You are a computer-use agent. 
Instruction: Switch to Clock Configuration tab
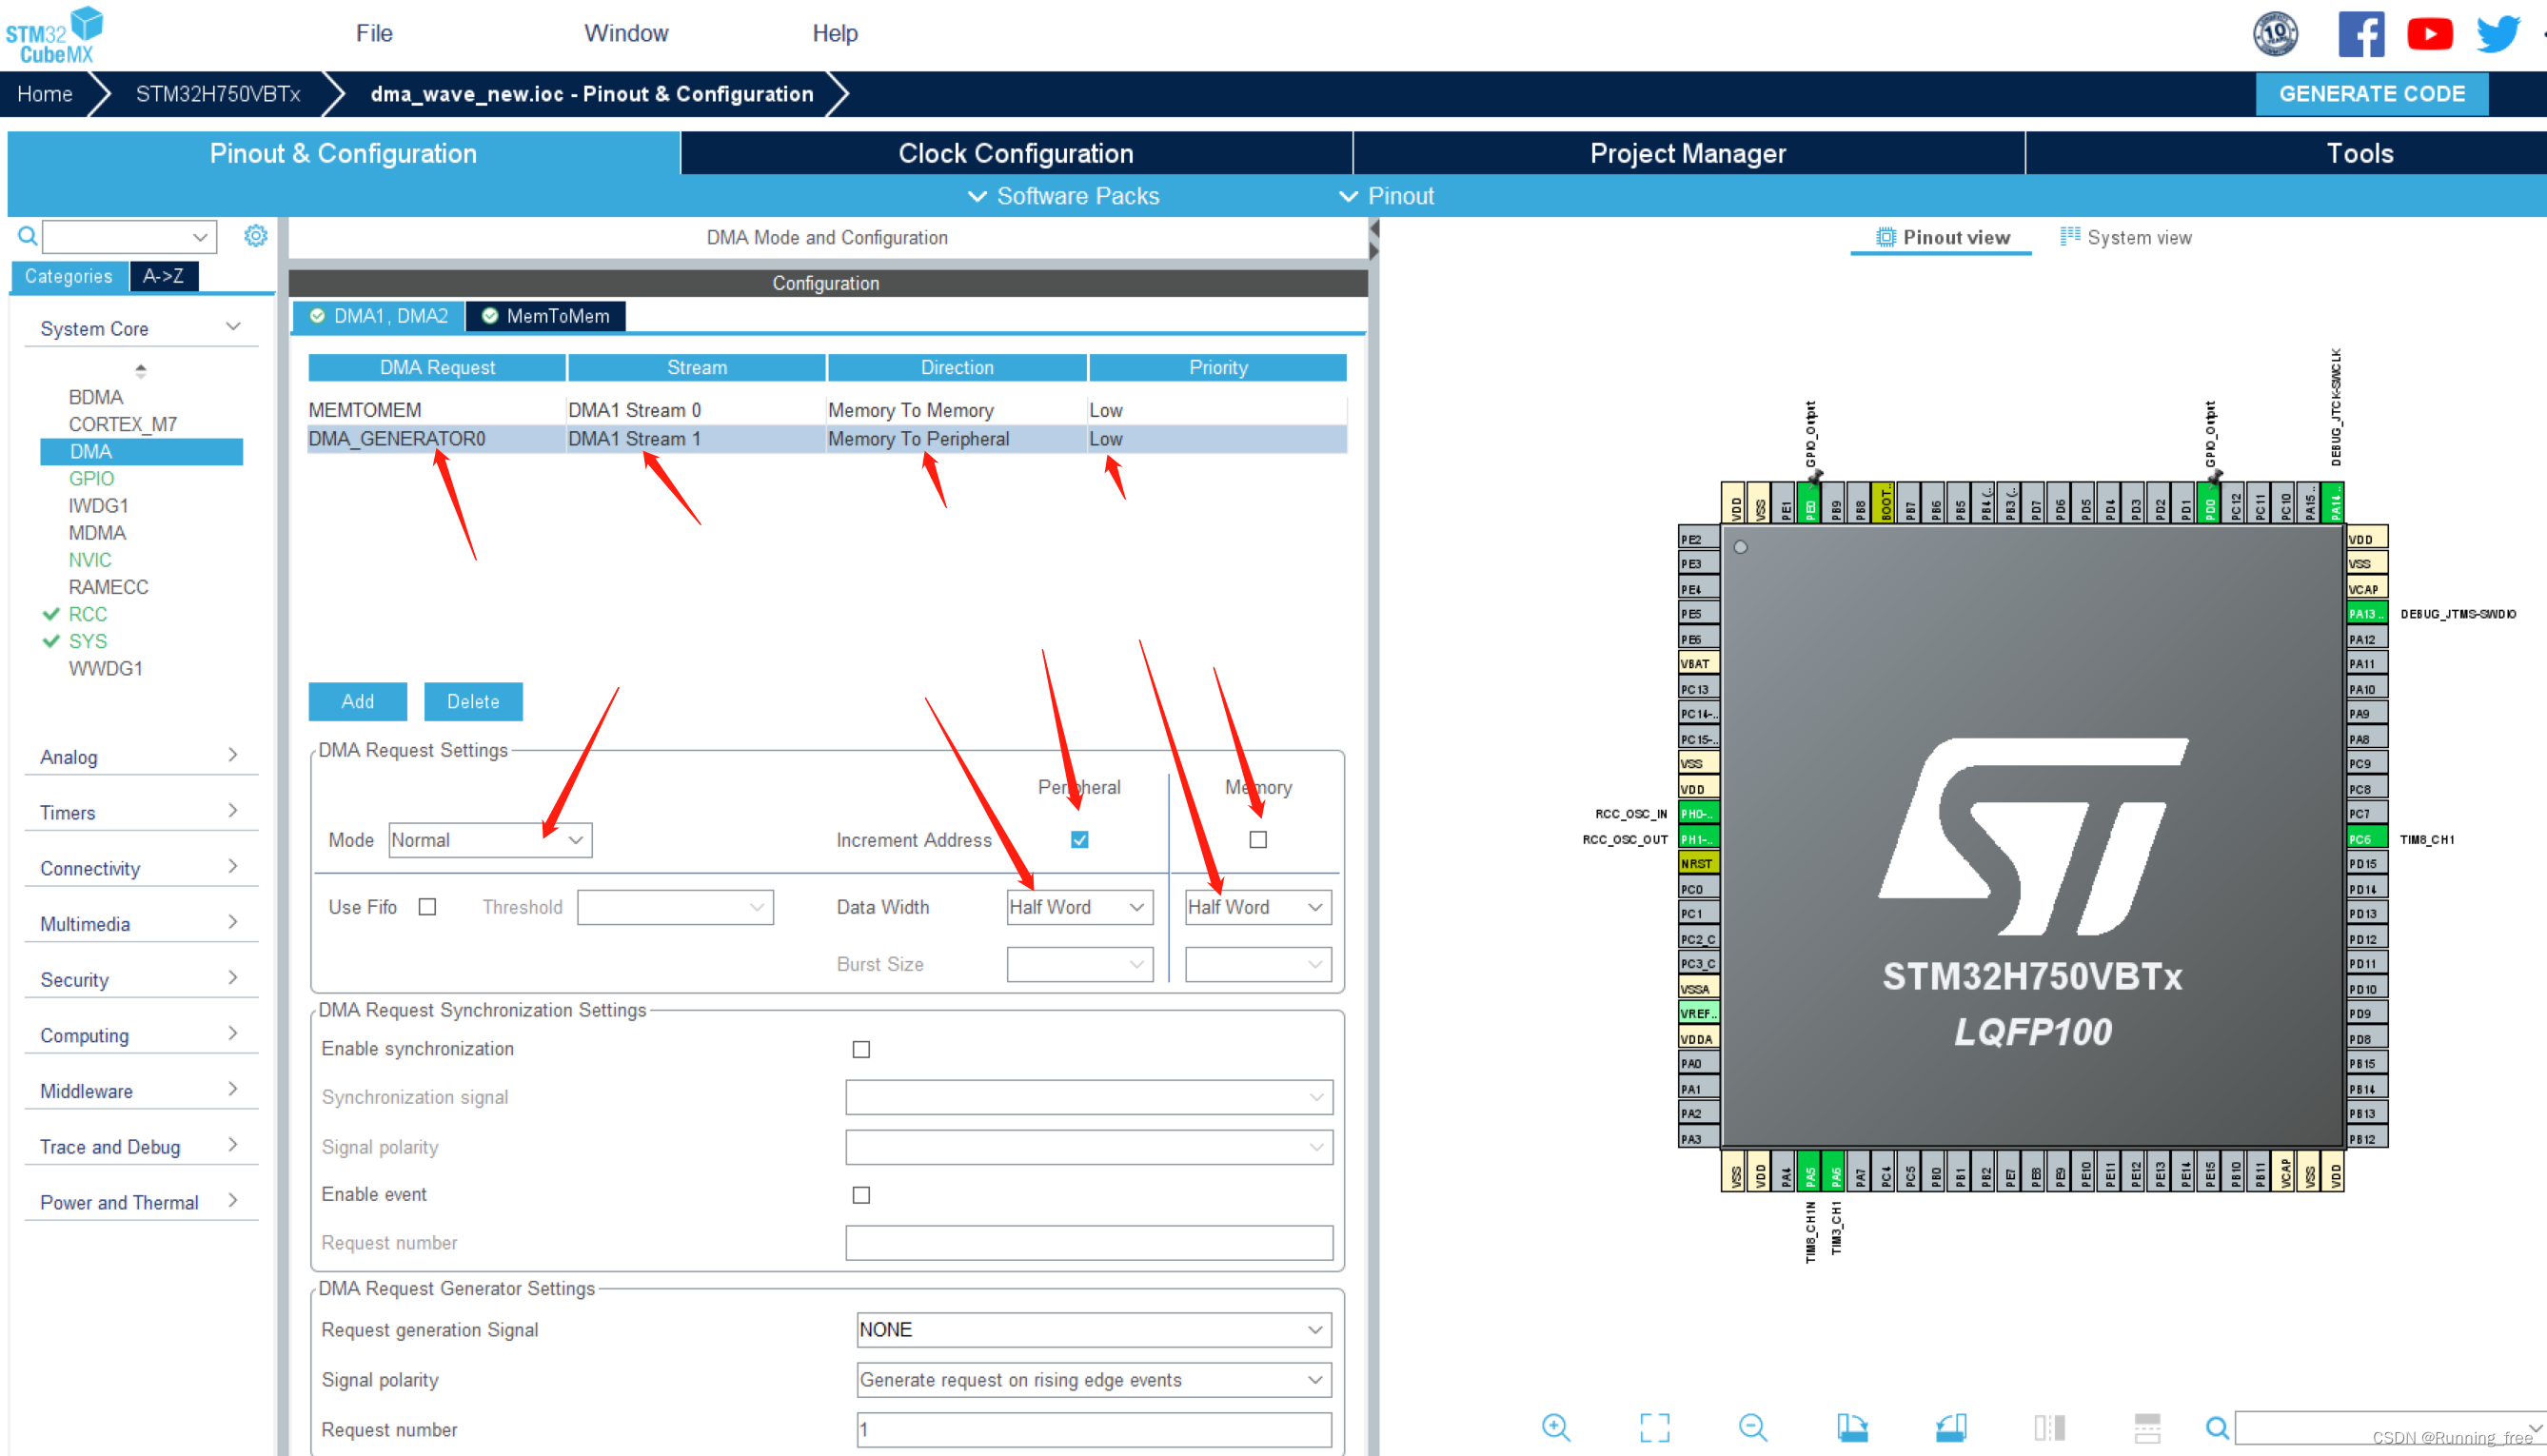pos(1016,153)
